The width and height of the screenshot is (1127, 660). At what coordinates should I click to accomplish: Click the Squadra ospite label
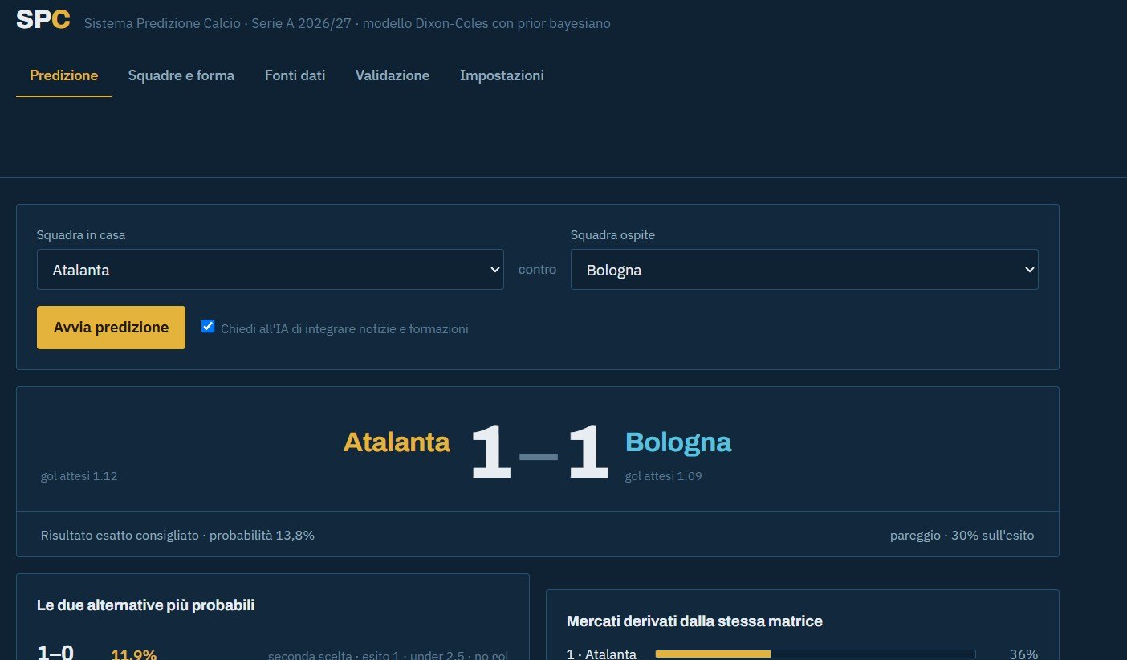tap(612, 235)
